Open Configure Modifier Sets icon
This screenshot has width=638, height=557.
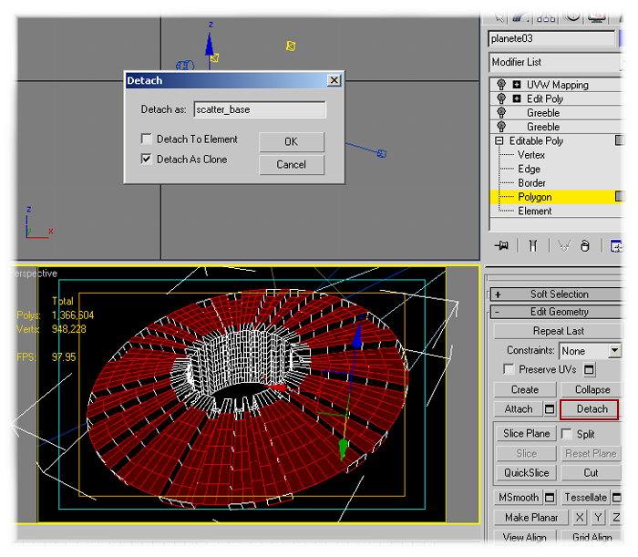[616, 246]
